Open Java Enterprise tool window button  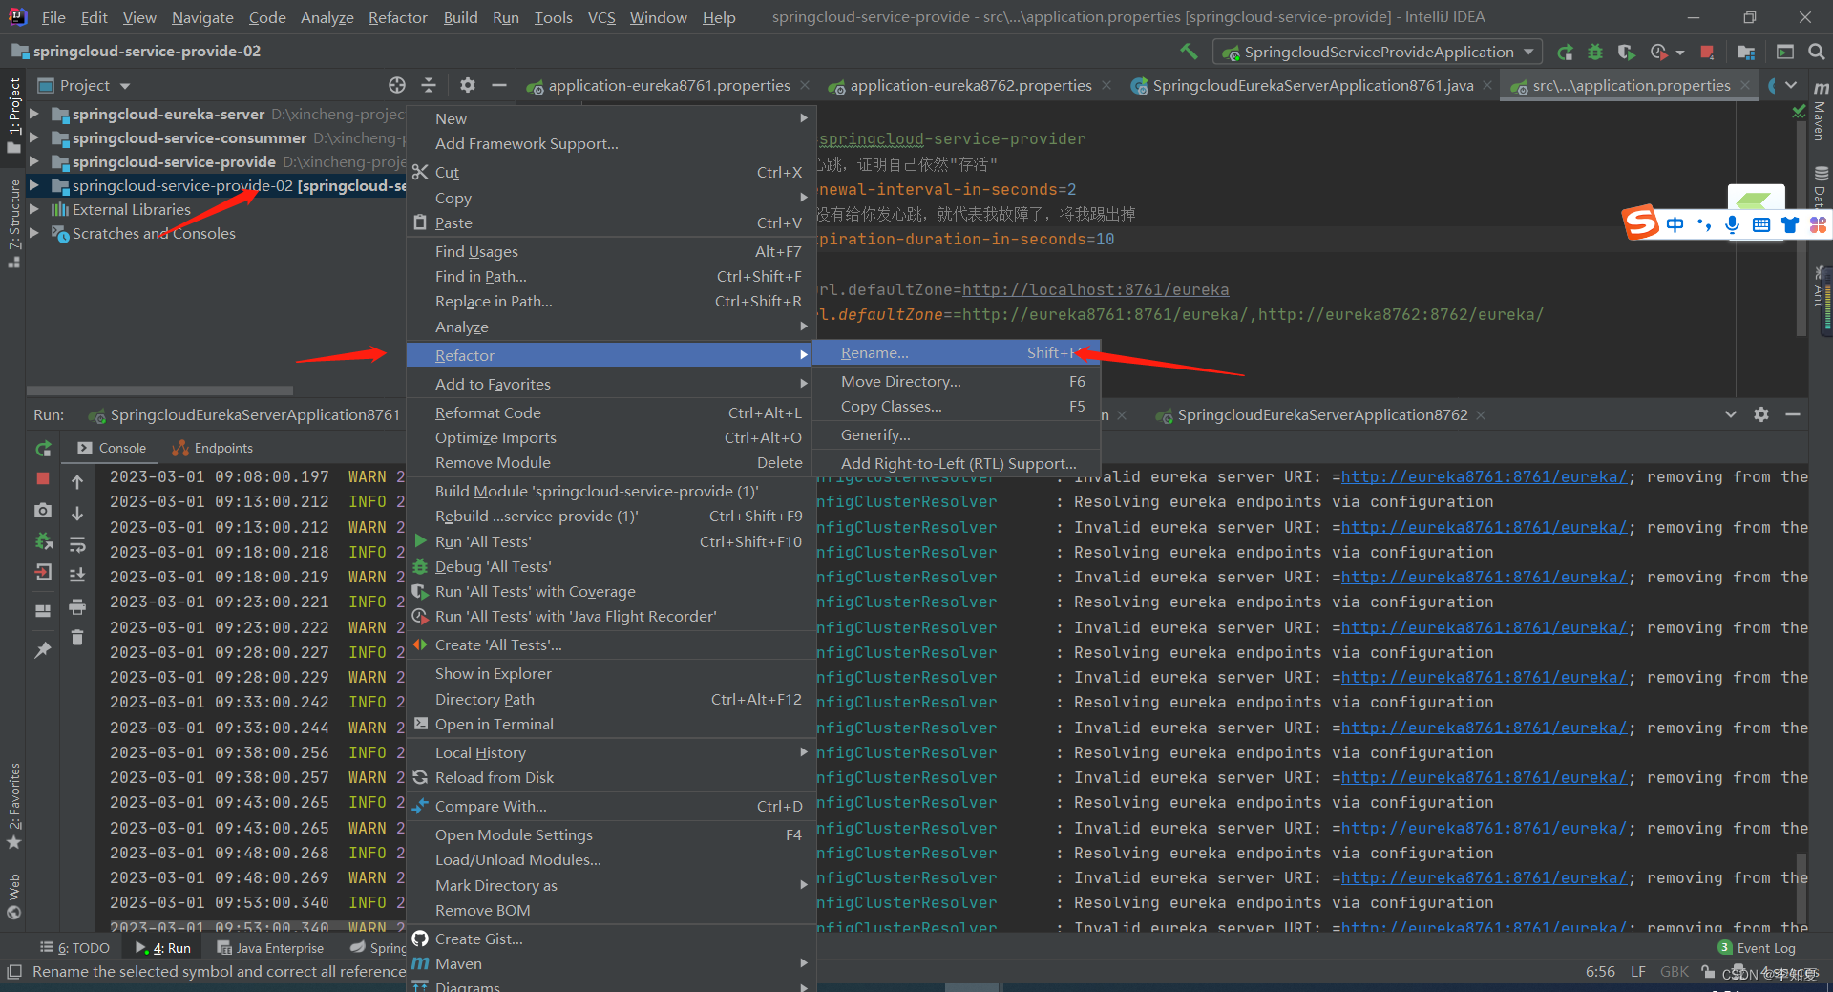pos(270,948)
